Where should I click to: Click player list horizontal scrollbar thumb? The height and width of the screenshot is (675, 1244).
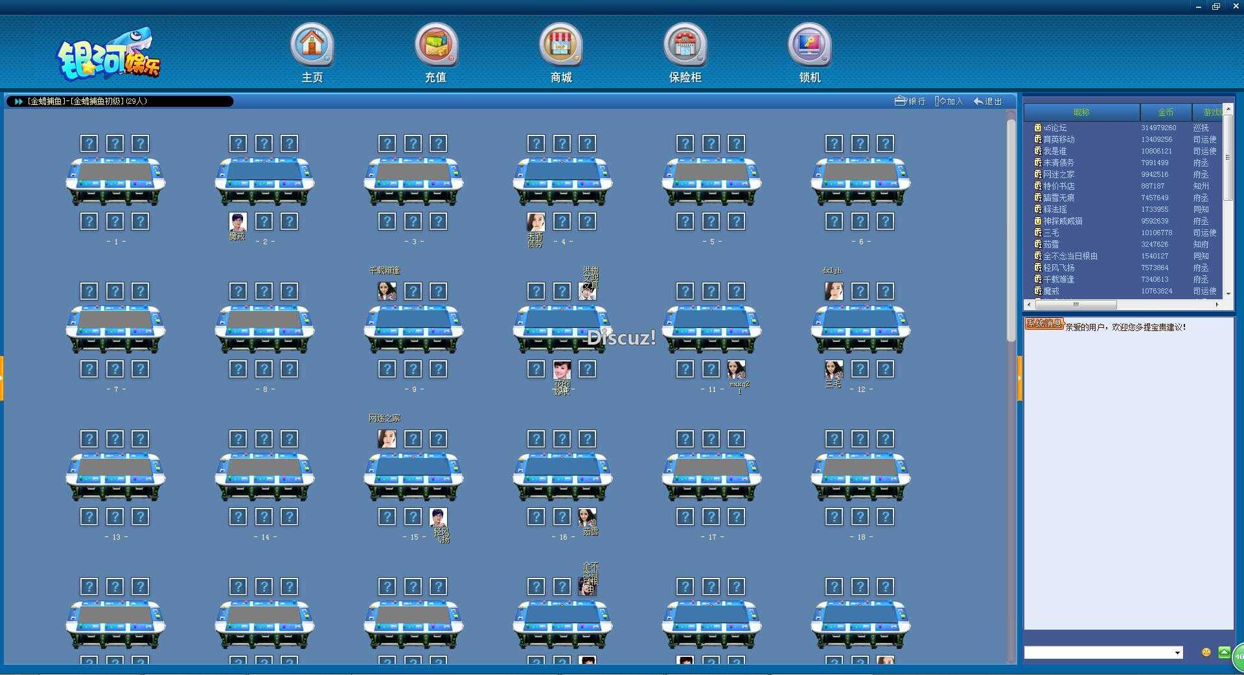1076,304
